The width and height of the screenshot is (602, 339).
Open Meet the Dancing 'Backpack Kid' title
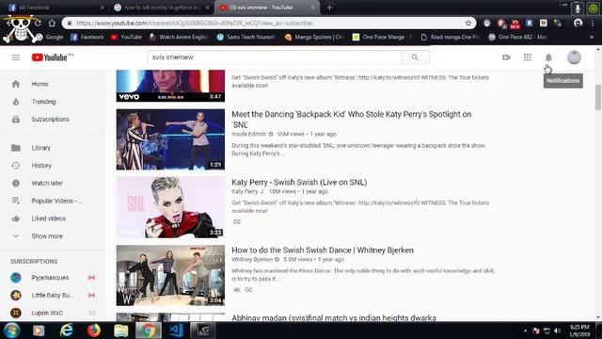coord(351,120)
